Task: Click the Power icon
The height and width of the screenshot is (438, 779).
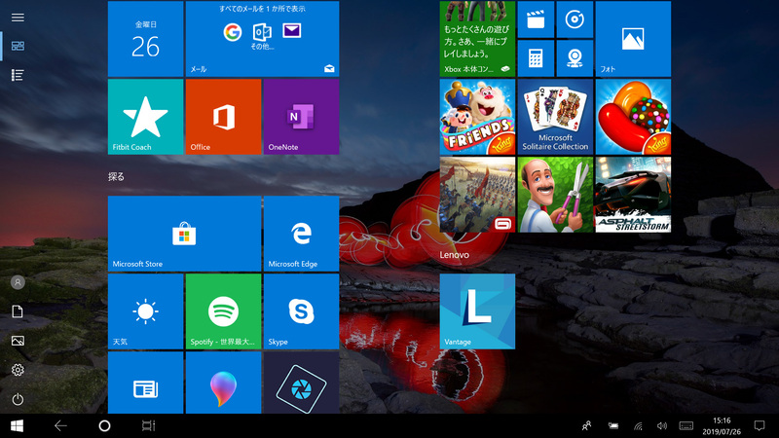Action: coord(18,399)
